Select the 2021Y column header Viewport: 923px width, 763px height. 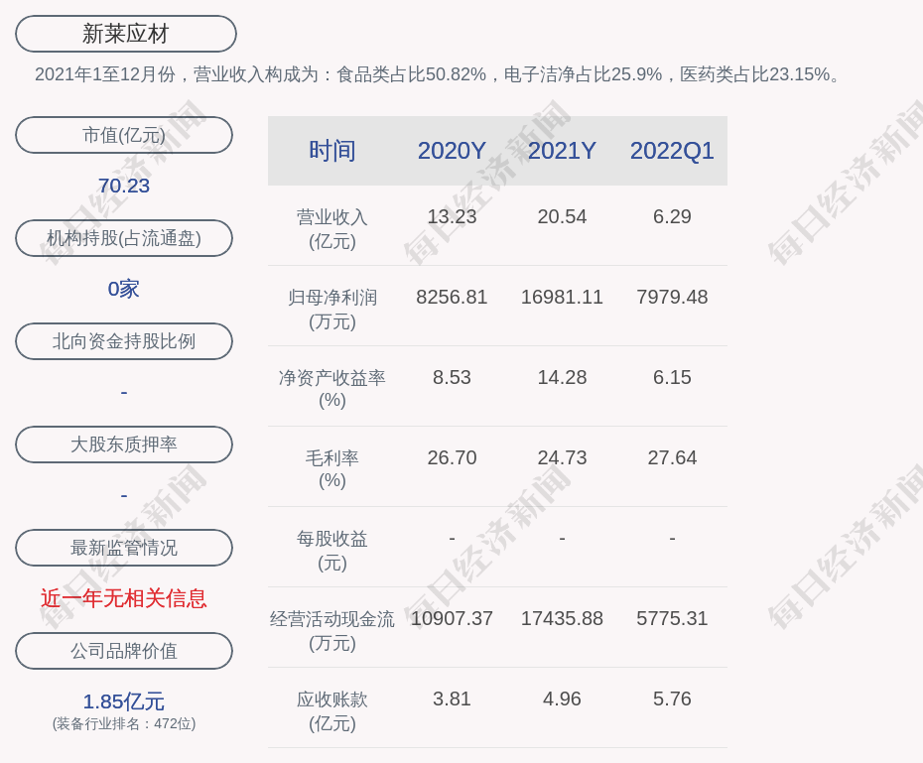[562, 151]
